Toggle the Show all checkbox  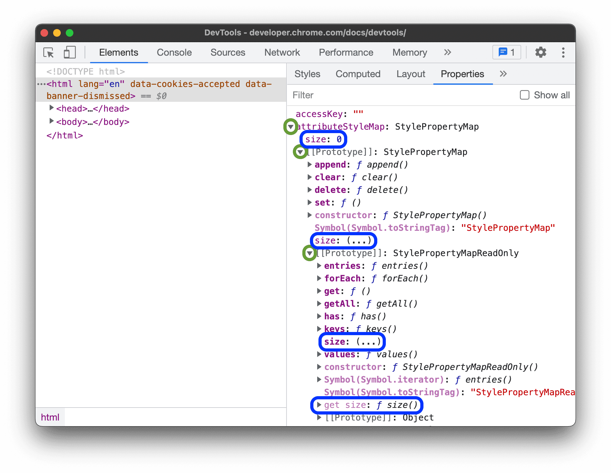tap(524, 95)
